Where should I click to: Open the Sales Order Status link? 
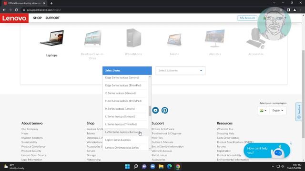(x=228, y=138)
